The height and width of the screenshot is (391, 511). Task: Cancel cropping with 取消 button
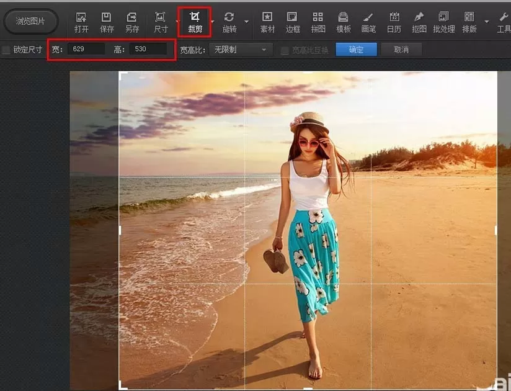coord(401,50)
